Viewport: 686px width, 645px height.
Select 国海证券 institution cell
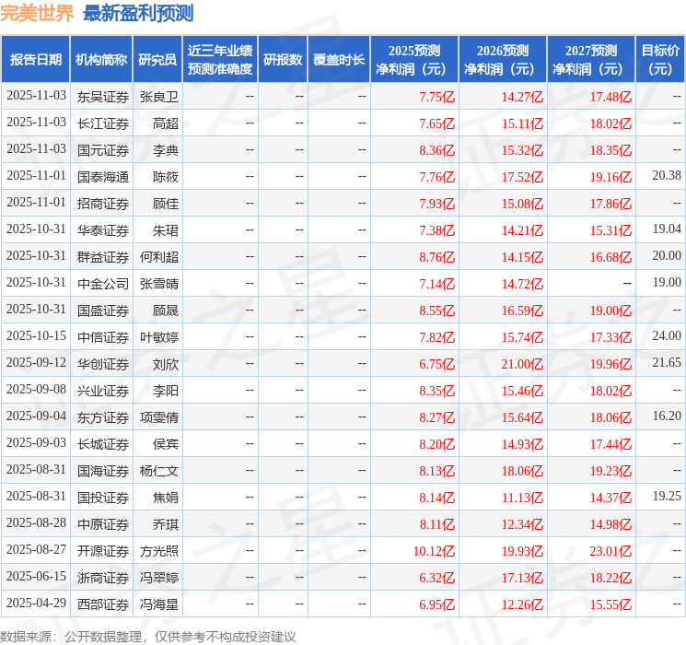103,471
